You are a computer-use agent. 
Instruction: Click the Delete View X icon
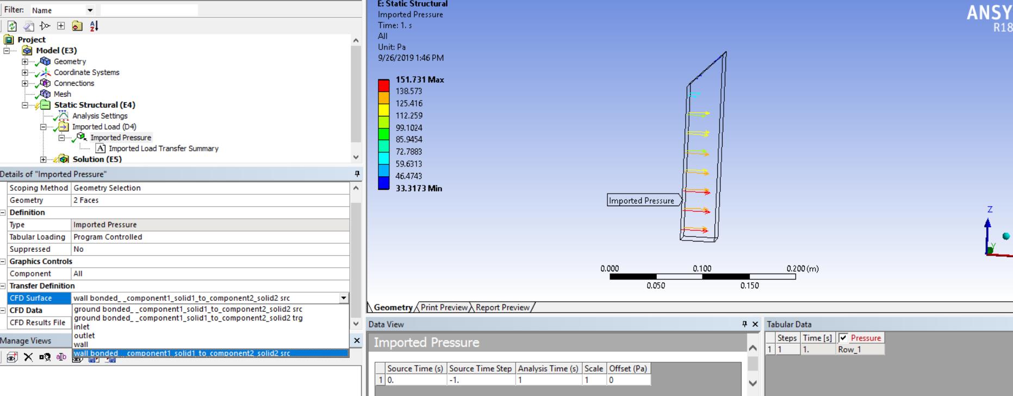click(28, 357)
